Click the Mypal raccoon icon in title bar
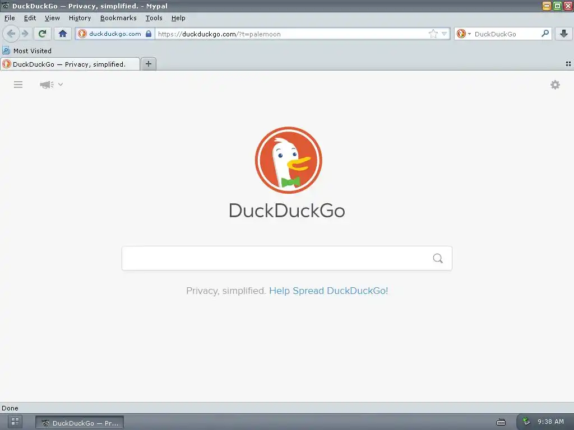574x430 pixels. click(6, 6)
